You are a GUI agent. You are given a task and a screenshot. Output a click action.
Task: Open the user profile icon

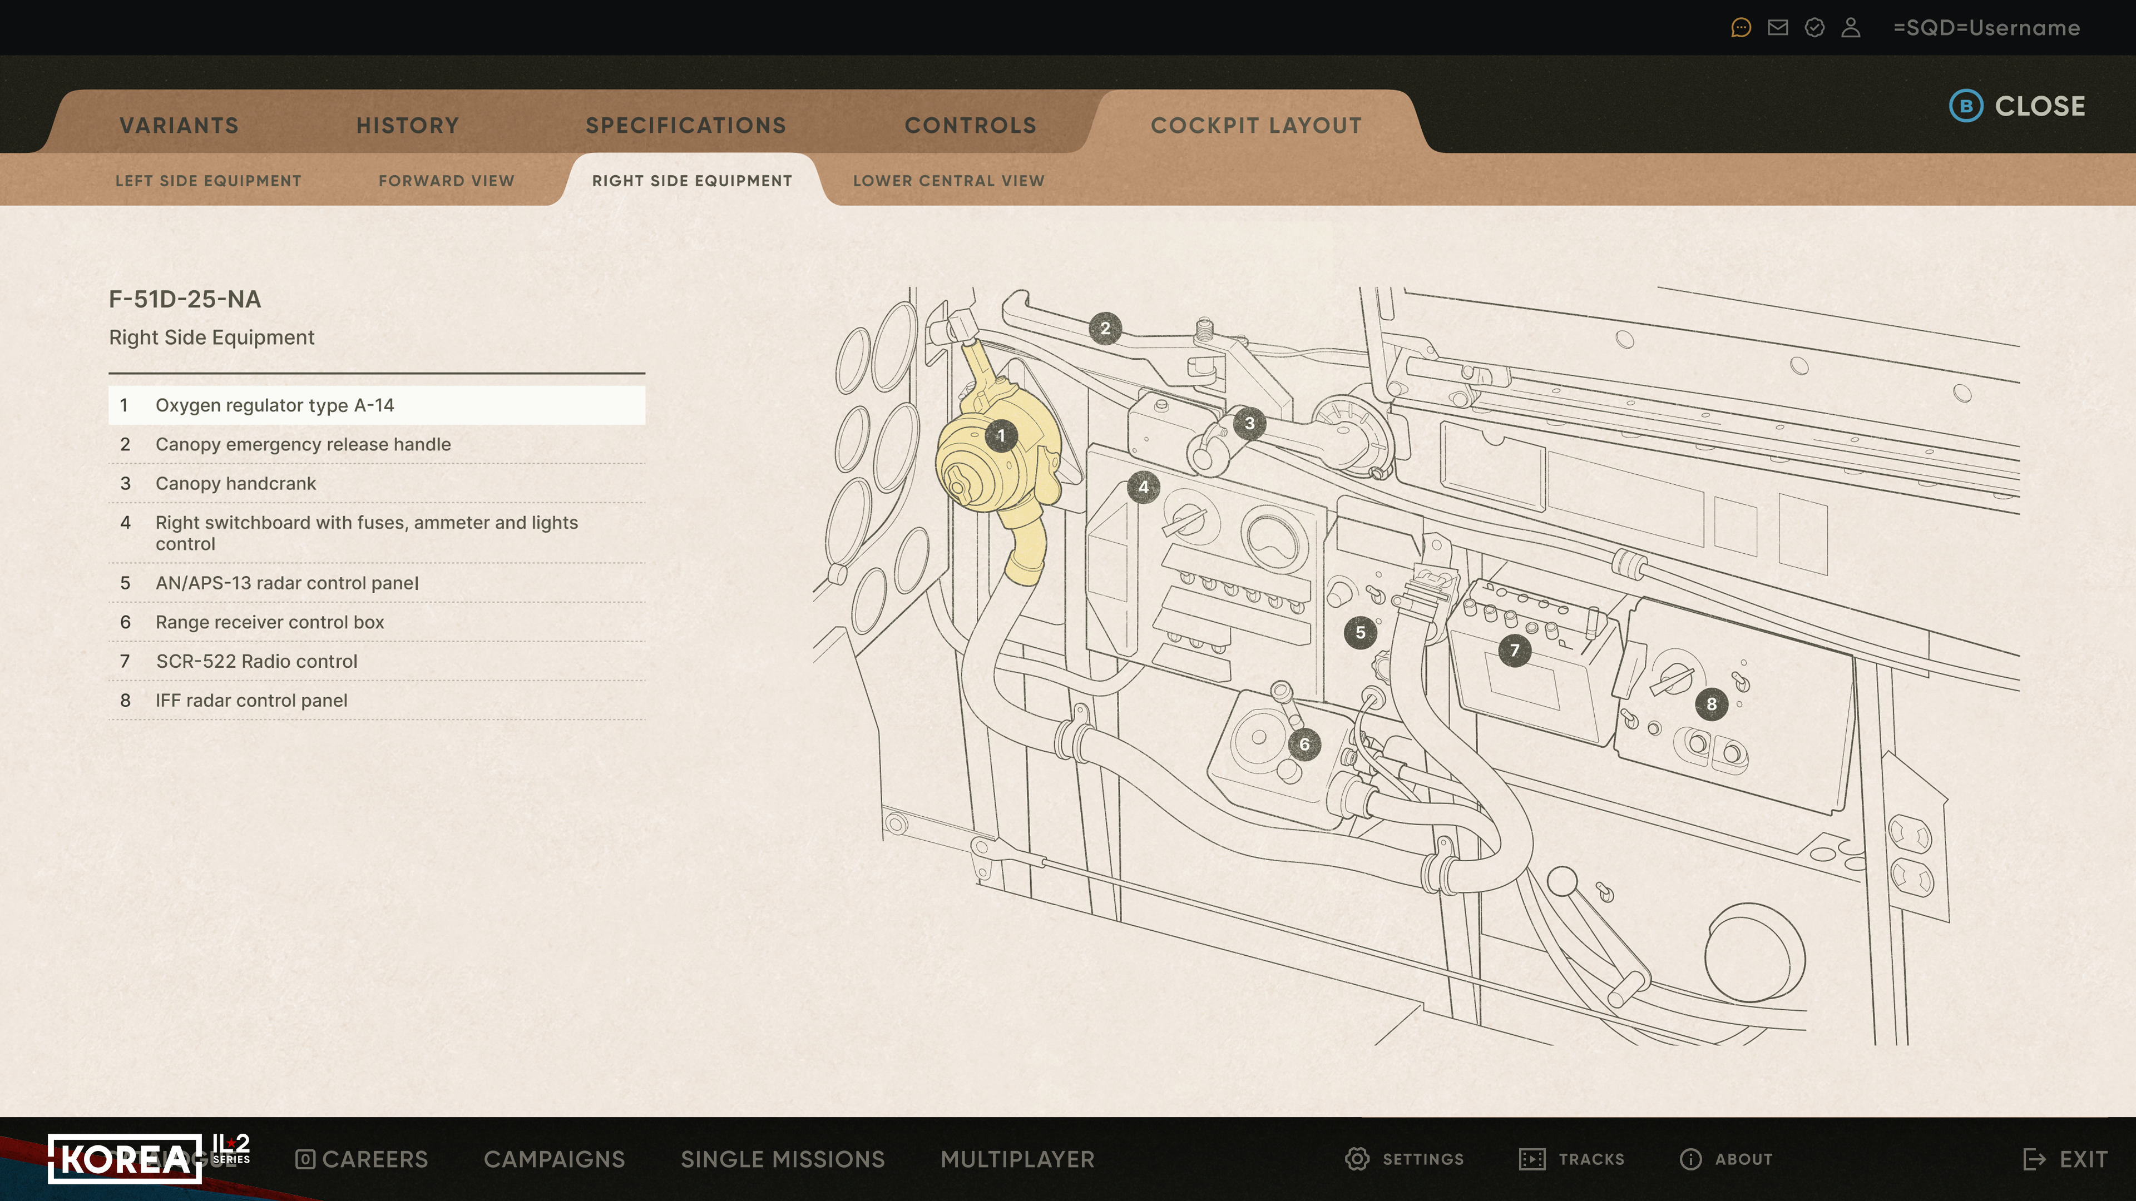[x=1851, y=28]
